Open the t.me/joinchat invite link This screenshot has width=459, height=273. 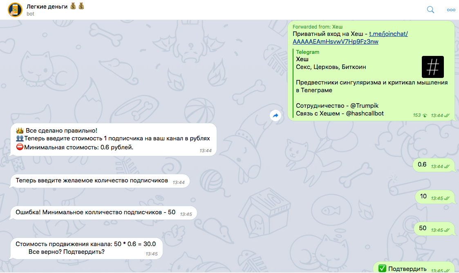(350, 38)
